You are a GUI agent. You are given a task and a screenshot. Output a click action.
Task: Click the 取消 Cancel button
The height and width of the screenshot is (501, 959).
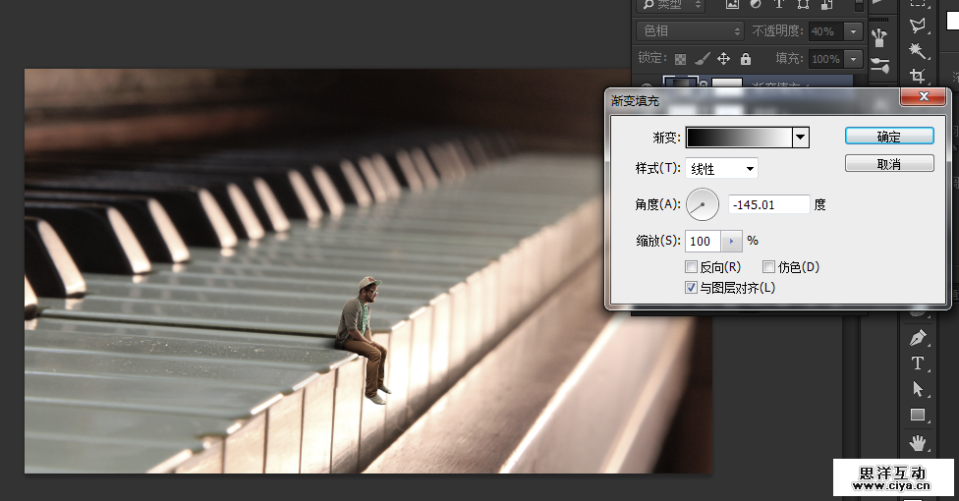tap(888, 164)
